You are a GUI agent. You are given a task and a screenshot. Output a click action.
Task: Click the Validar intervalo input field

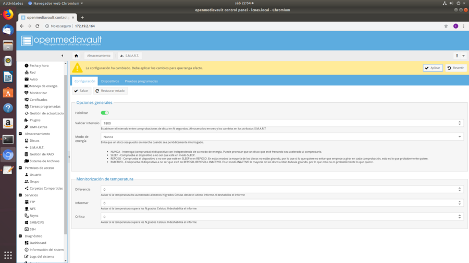(279, 123)
